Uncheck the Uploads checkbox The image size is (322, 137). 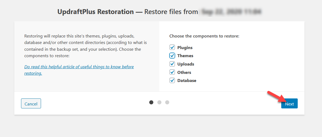click(x=172, y=64)
